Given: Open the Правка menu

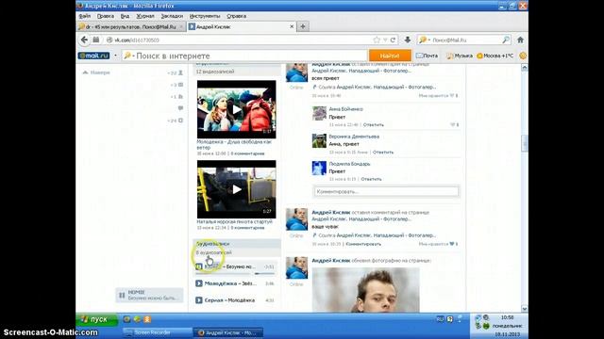Looking at the screenshot, I should tap(105, 16).
